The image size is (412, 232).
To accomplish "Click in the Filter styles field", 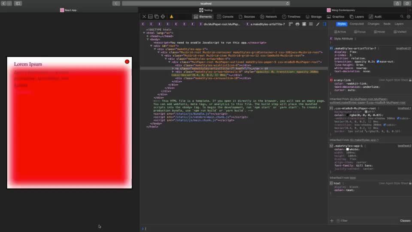I will (368, 221).
